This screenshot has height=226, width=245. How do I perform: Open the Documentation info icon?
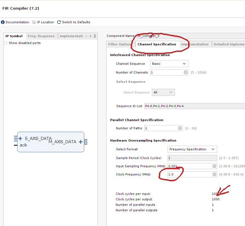coord(3,22)
